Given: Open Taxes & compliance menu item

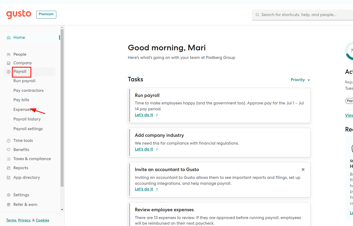Looking at the screenshot, I should point(32,159).
